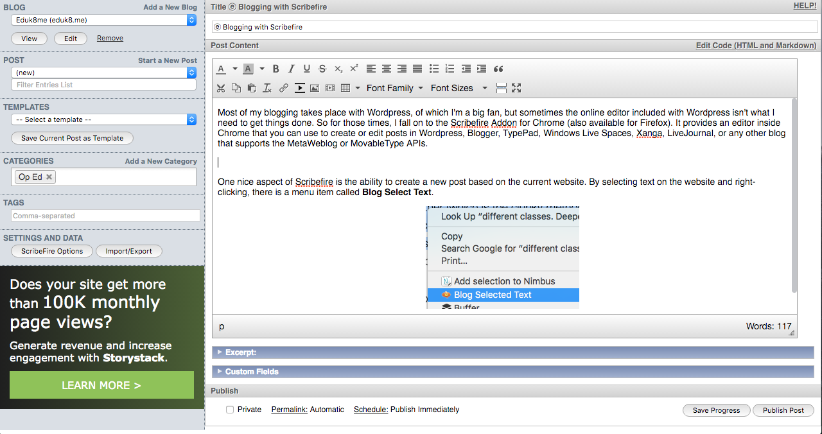Click the Edit blog button

(x=71, y=39)
